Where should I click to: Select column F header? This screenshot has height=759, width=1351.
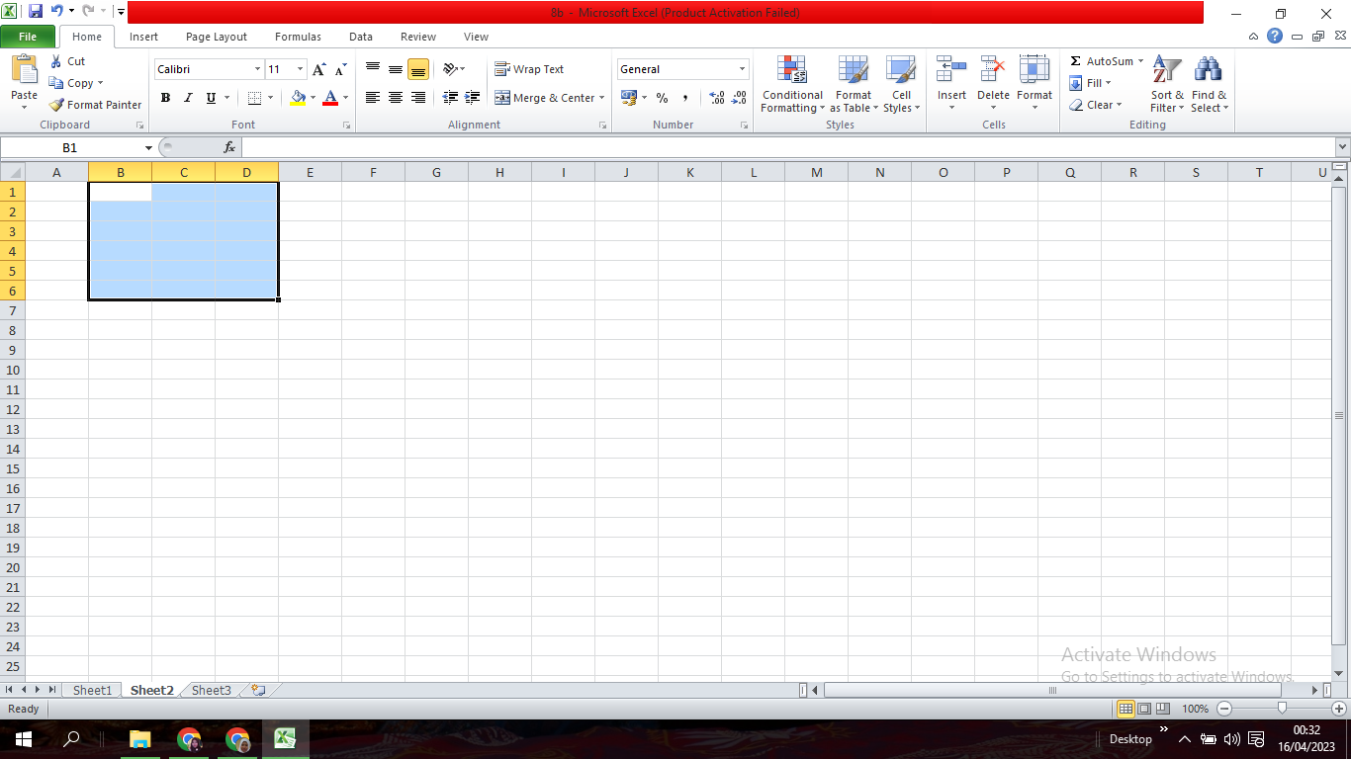point(373,172)
